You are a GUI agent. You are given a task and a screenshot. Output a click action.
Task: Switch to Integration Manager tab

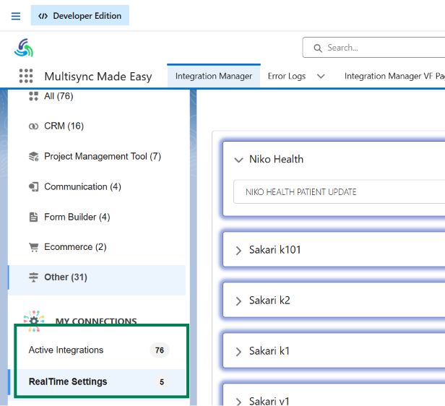(x=214, y=76)
